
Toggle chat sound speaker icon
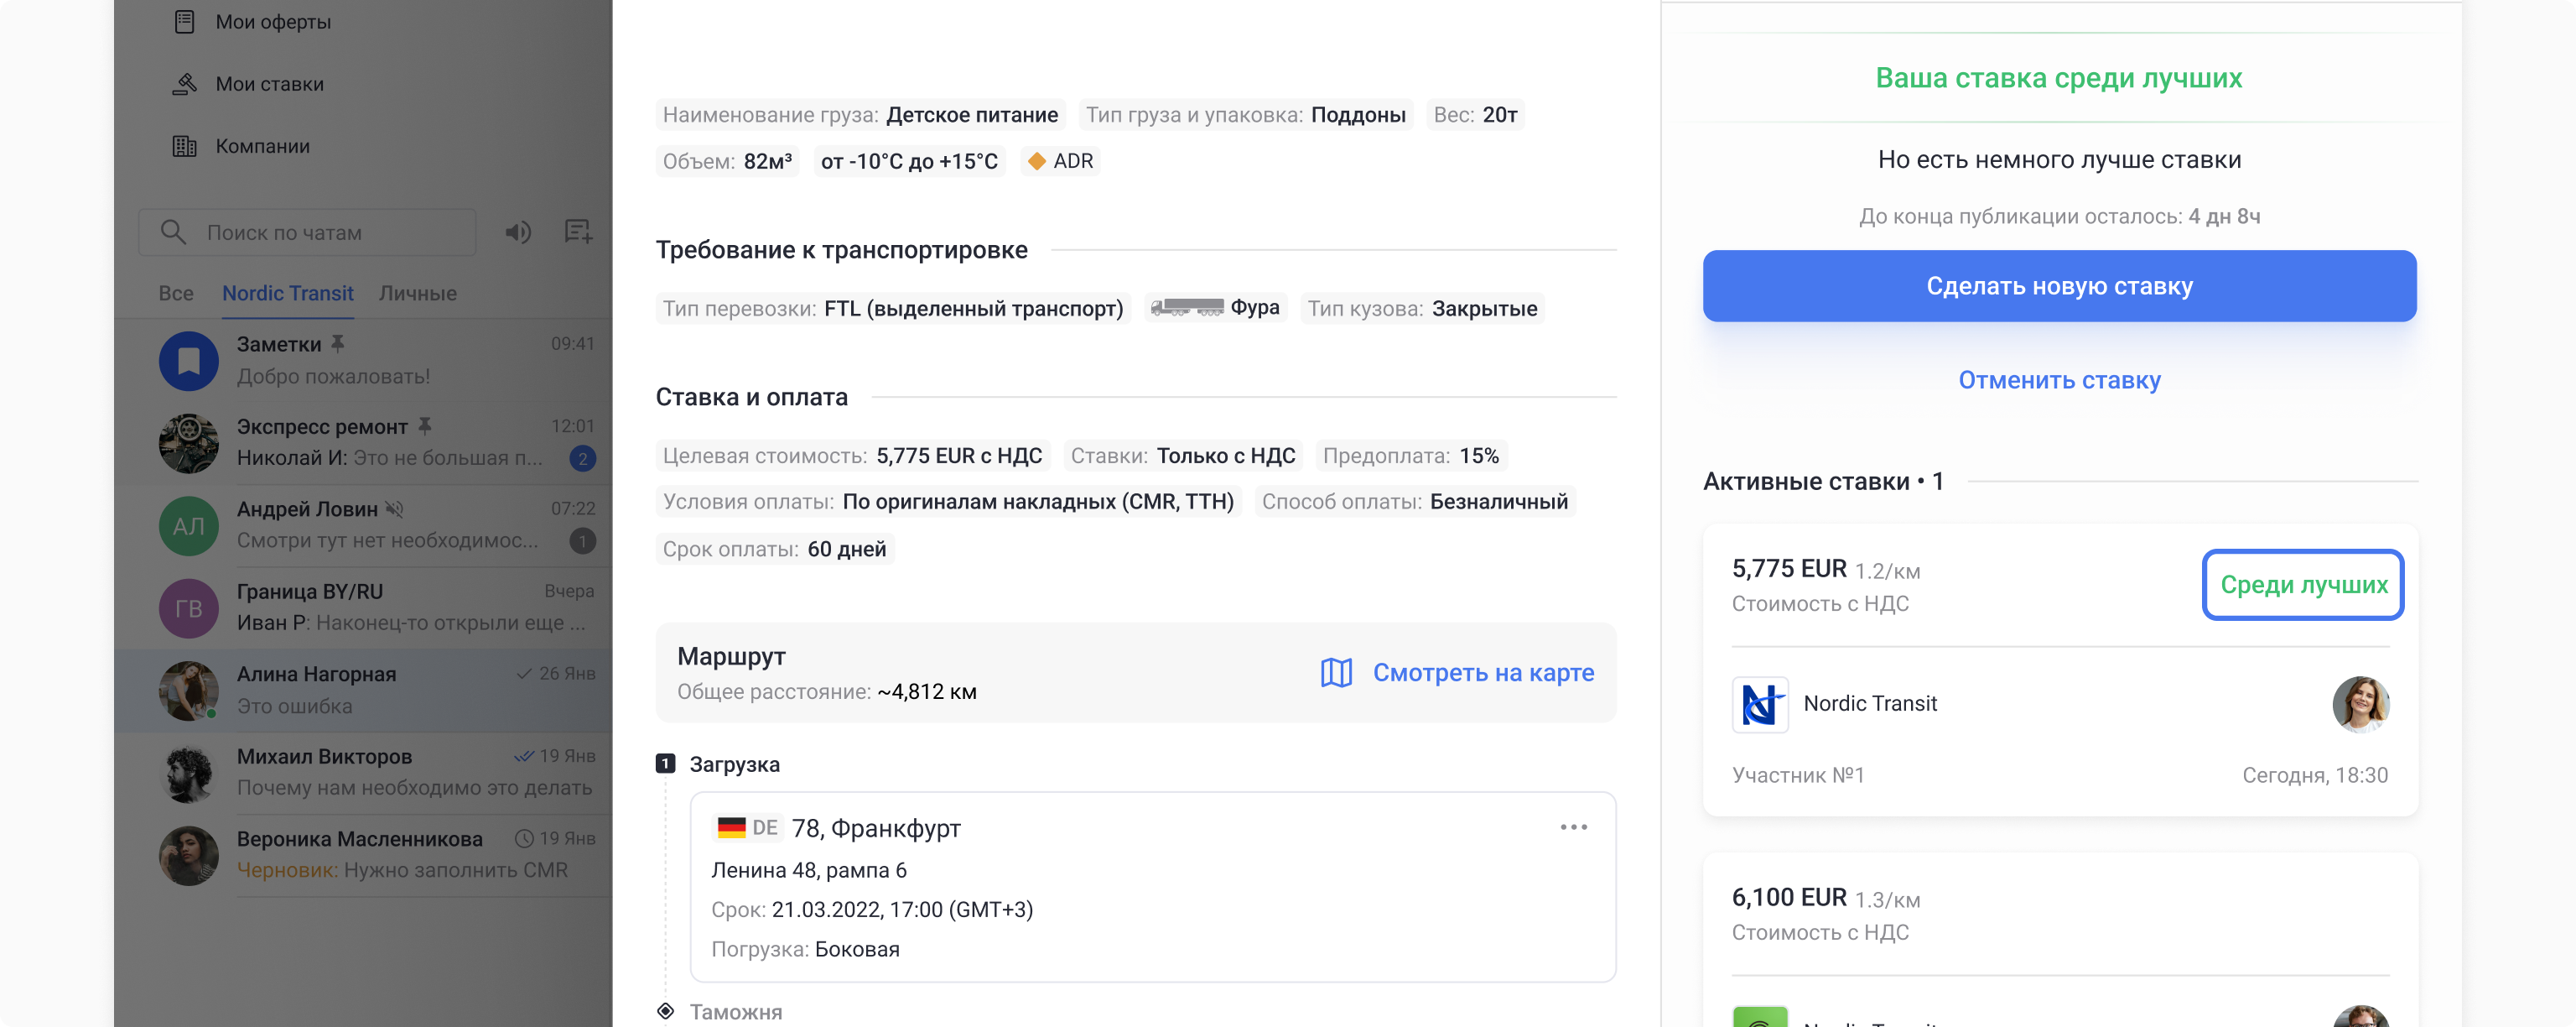pos(517,232)
